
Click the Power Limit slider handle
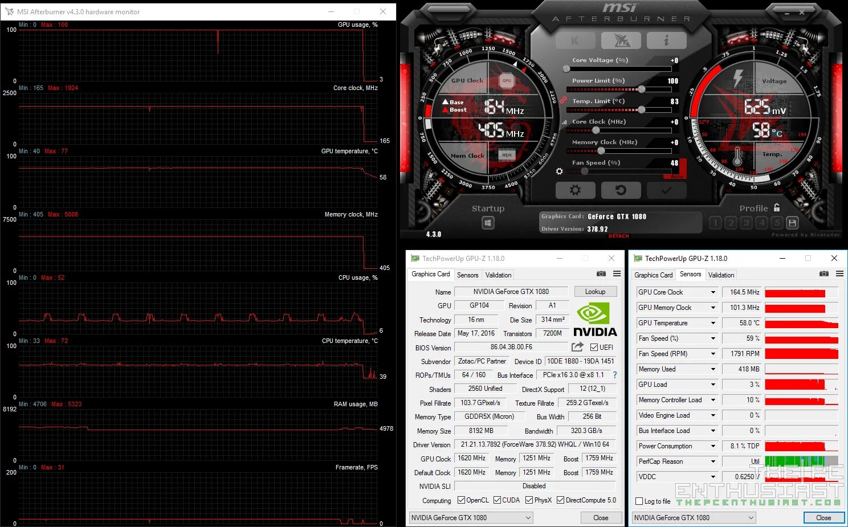(x=641, y=89)
